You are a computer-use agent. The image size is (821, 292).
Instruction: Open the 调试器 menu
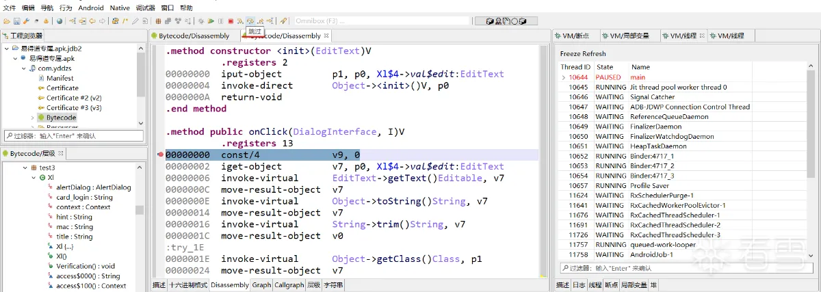[146, 8]
